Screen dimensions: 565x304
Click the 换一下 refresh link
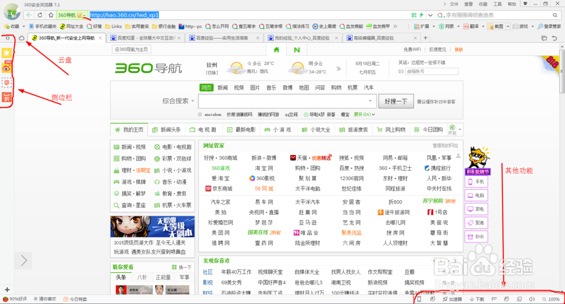tap(182, 267)
